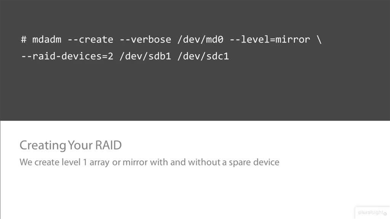Click the trailing backslash on the first line
Viewport: 390px width, 219px height.
[319, 40]
